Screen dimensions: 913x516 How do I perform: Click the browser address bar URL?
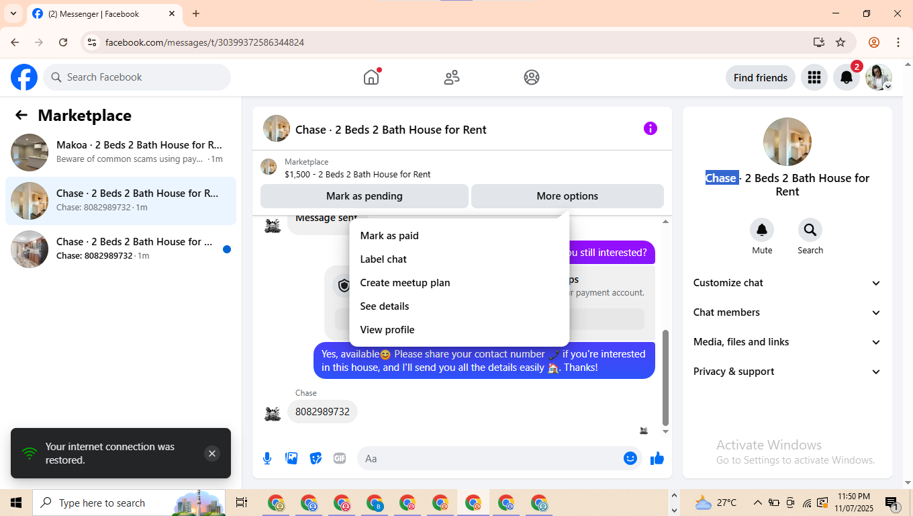point(205,42)
